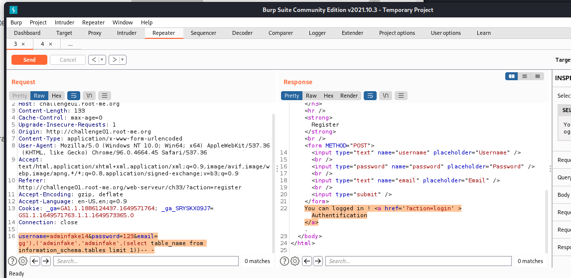Switch Response view to Raw
Image resolution: width=571 pixels, height=278 pixels.
pos(311,96)
